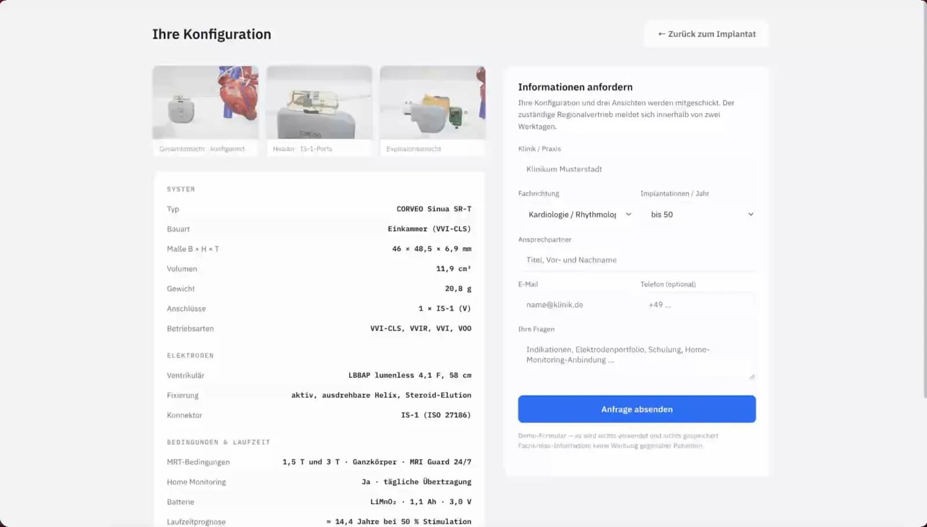Select 'LBBAP lumenless 4,1 F, 58 cm'
This screenshot has height=527, width=927.
point(410,375)
